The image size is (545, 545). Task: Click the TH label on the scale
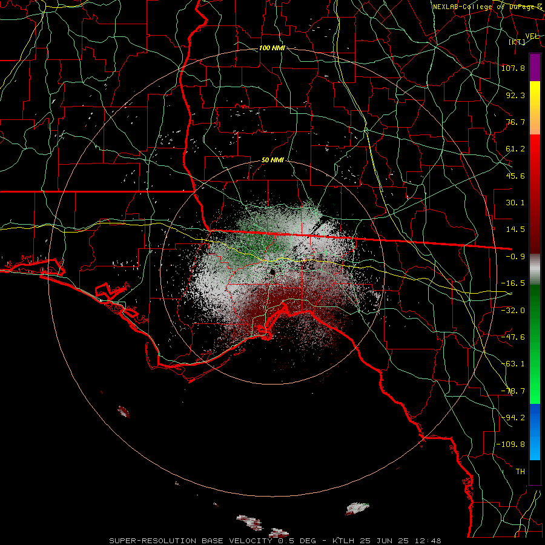(x=520, y=471)
